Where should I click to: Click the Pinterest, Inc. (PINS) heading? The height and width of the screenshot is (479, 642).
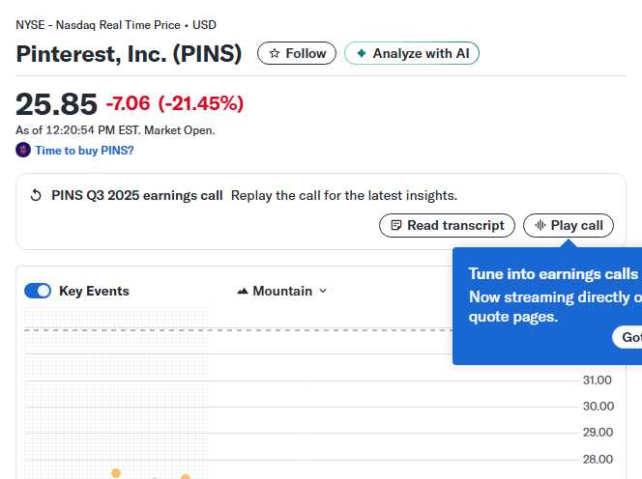[129, 53]
